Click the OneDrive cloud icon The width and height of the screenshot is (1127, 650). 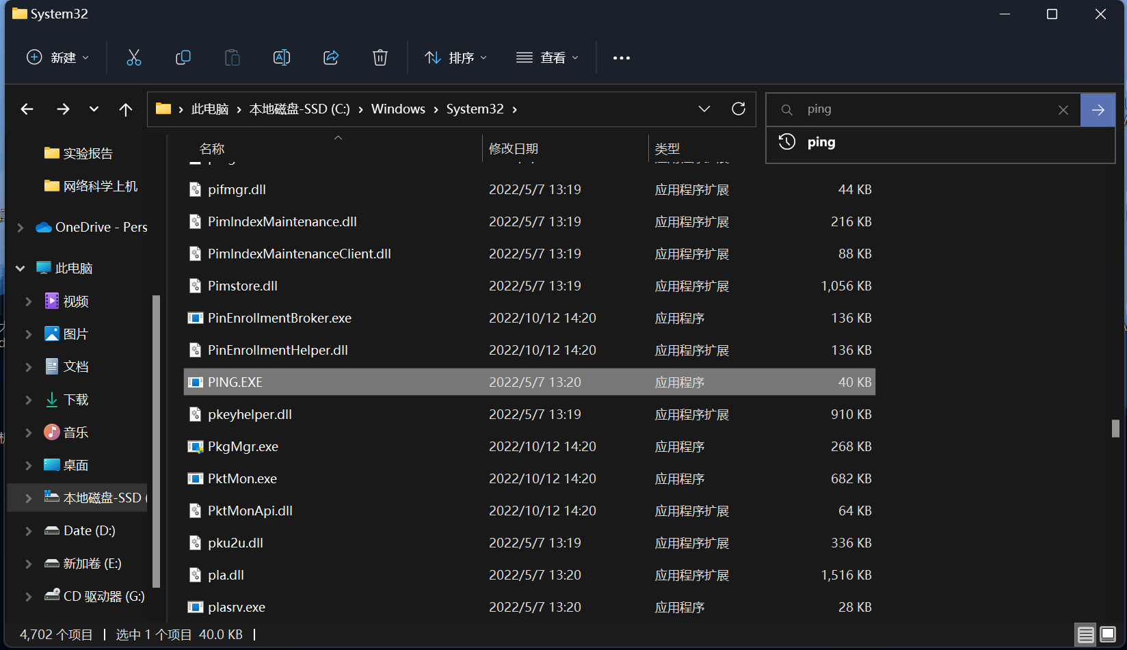point(44,227)
